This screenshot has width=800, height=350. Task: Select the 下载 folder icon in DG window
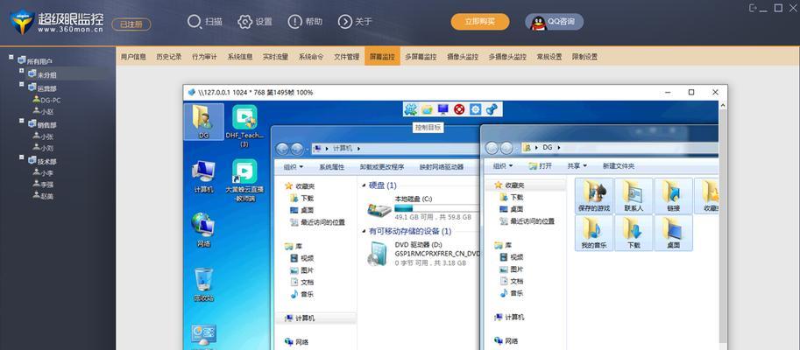(634, 233)
